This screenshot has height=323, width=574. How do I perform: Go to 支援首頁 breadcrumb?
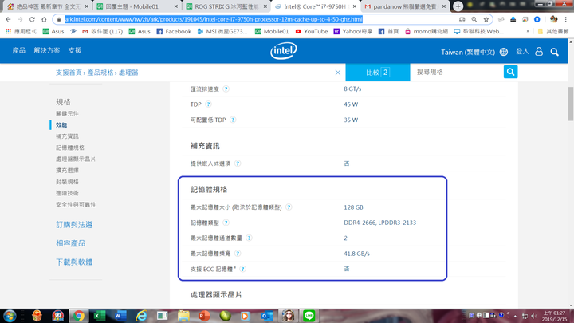(69, 73)
